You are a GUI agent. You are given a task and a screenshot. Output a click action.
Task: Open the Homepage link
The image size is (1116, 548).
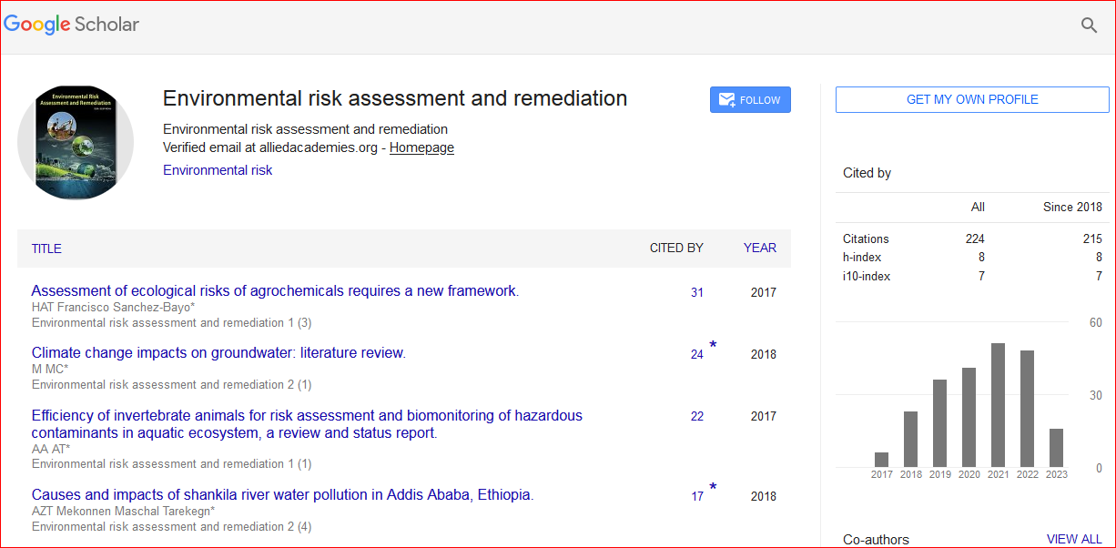point(421,147)
